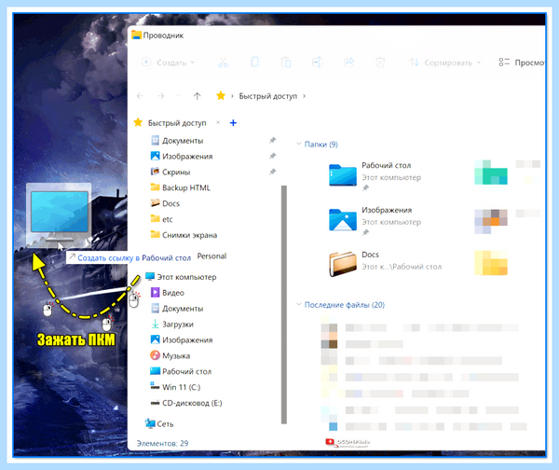Click pin icon under Рабочий стол tile
This screenshot has width=559, height=470.
coord(365,188)
